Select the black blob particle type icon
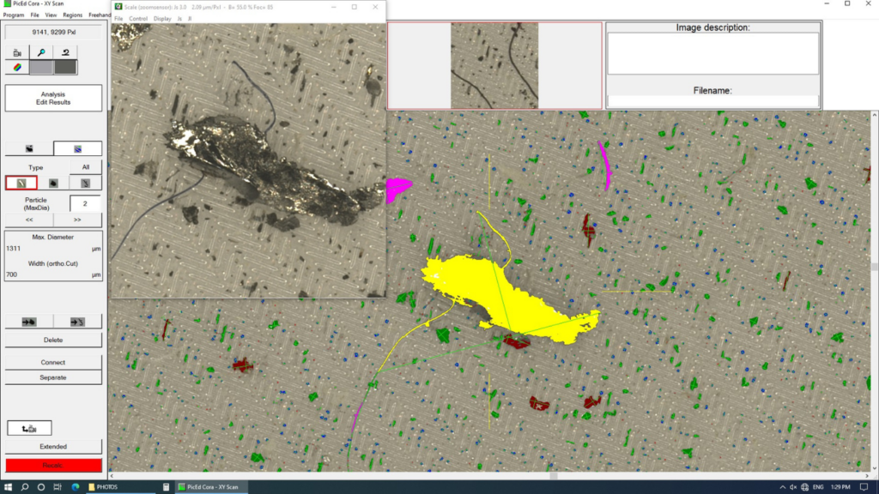879x494 pixels. (x=53, y=184)
